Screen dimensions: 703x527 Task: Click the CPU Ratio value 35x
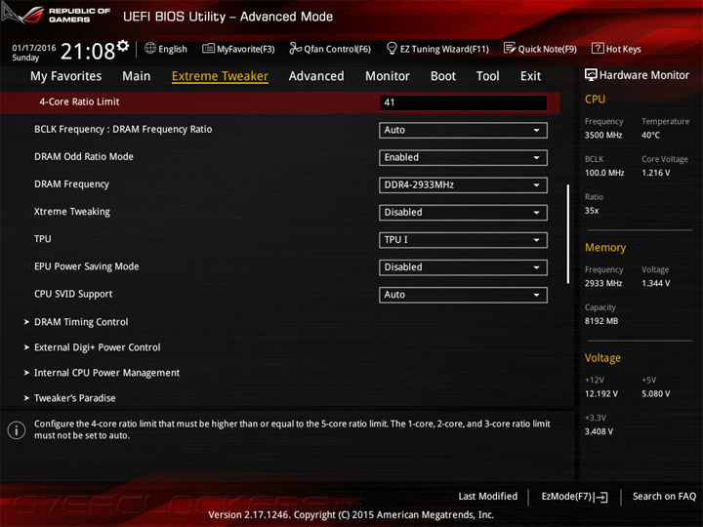tap(592, 211)
